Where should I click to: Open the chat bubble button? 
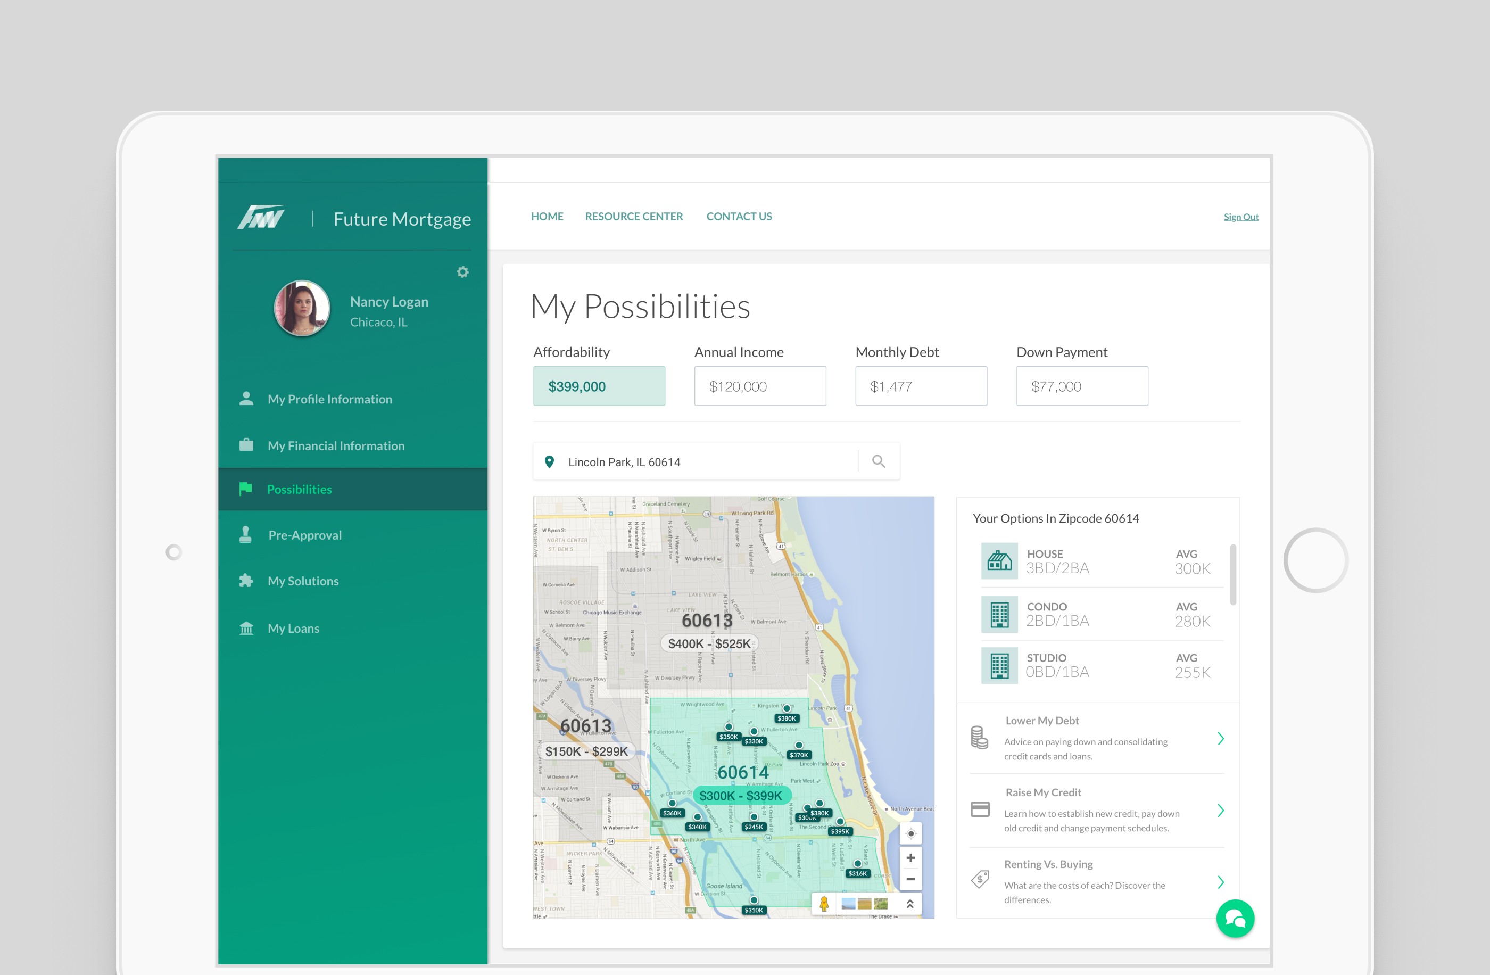[1235, 918]
